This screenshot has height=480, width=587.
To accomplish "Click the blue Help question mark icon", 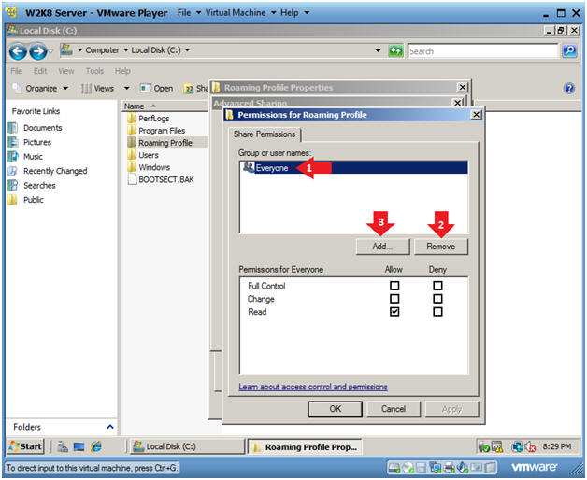I will (x=569, y=88).
